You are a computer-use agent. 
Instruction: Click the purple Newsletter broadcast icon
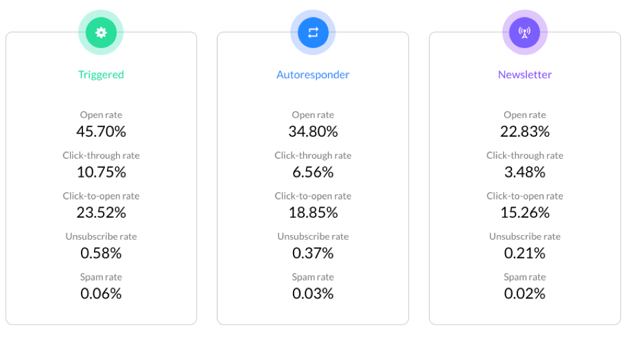524,32
